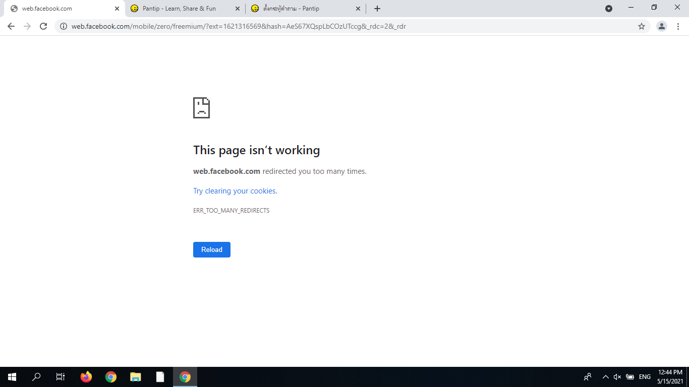689x387 pixels.
Task: Select the active Chrome window taskbar icon
Action: (x=185, y=377)
